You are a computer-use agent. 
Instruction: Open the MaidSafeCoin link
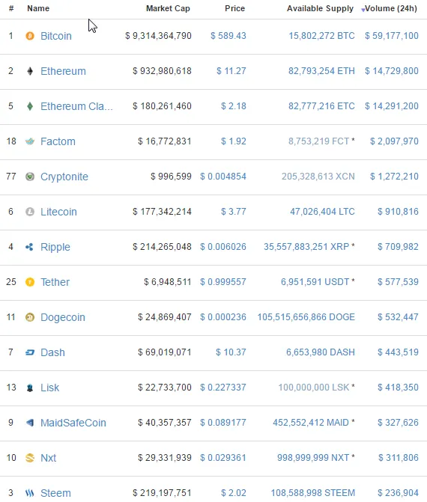[x=73, y=423]
